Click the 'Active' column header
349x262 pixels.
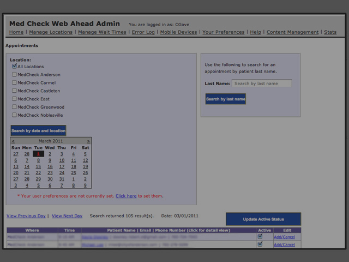[x=264, y=230]
